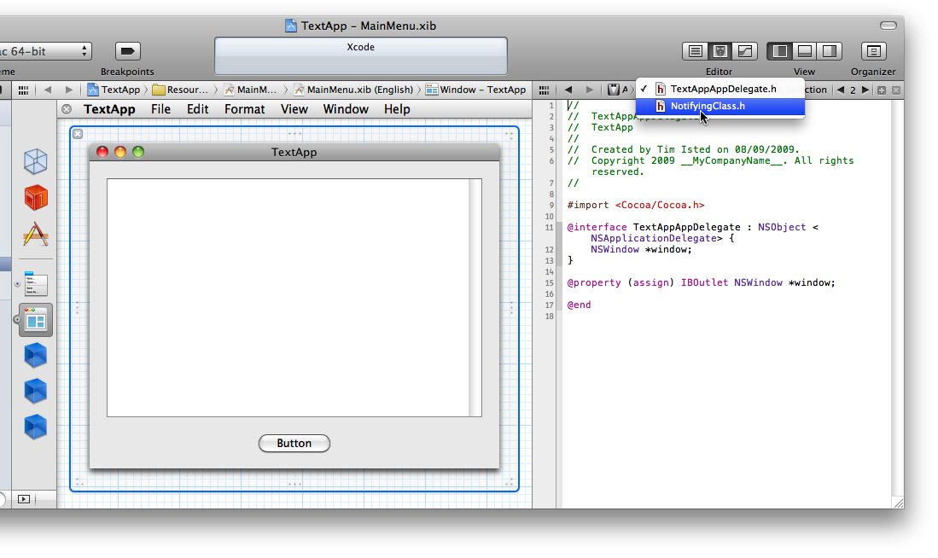
Task: Click the NSWindow *window; declaration line
Action: pos(641,249)
